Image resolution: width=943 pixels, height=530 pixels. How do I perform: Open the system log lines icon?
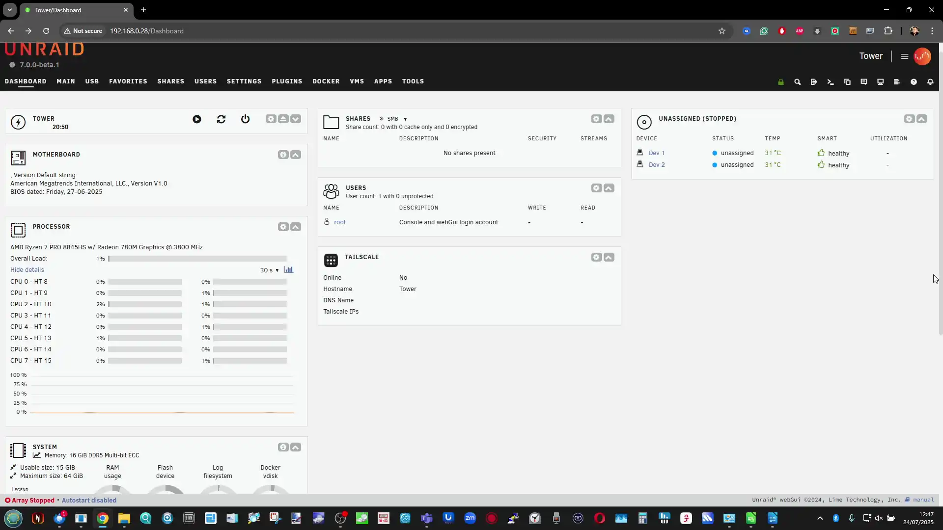tap(897, 82)
